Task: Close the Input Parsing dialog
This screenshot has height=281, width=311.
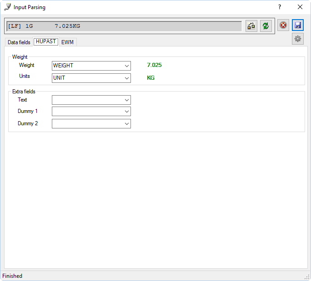Action: click(x=300, y=7)
